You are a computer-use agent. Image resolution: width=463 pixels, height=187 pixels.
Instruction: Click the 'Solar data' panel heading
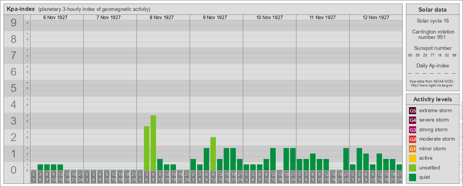[432, 10]
